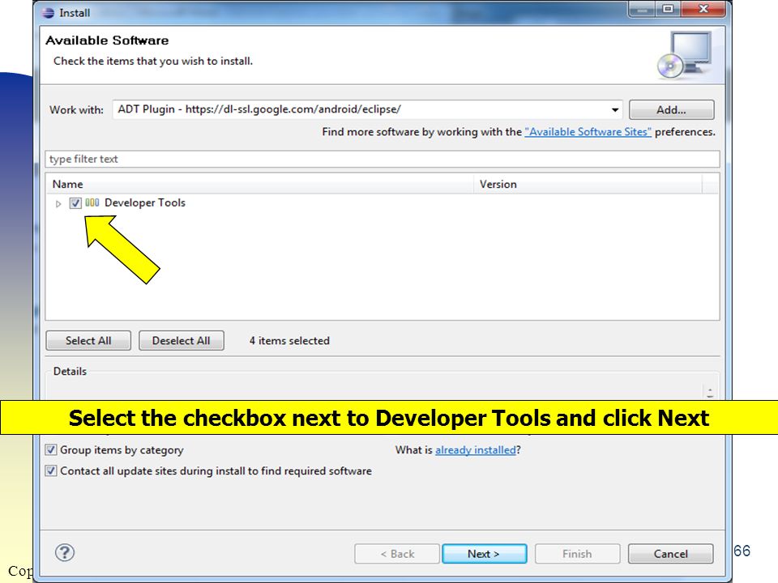
Task: Click the Developer Tools category icon
Action: (92, 202)
